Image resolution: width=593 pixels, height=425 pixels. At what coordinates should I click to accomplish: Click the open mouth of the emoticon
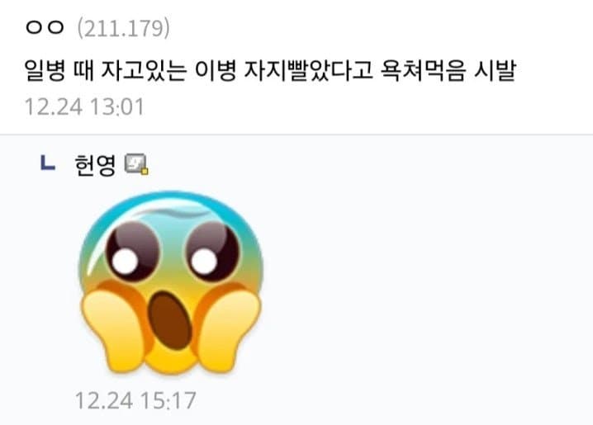pyautogui.click(x=170, y=320)
